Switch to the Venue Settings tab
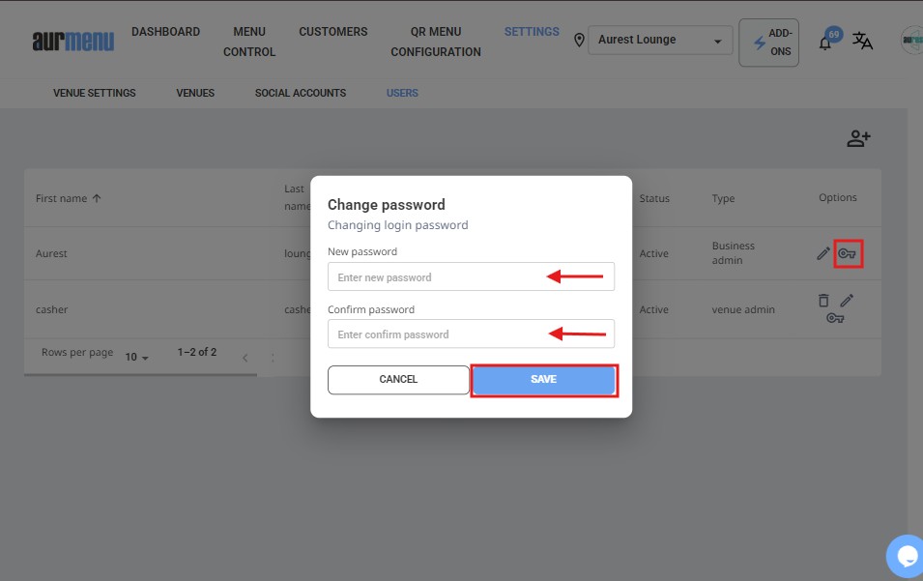923x581 pixels. coord(94,93)
